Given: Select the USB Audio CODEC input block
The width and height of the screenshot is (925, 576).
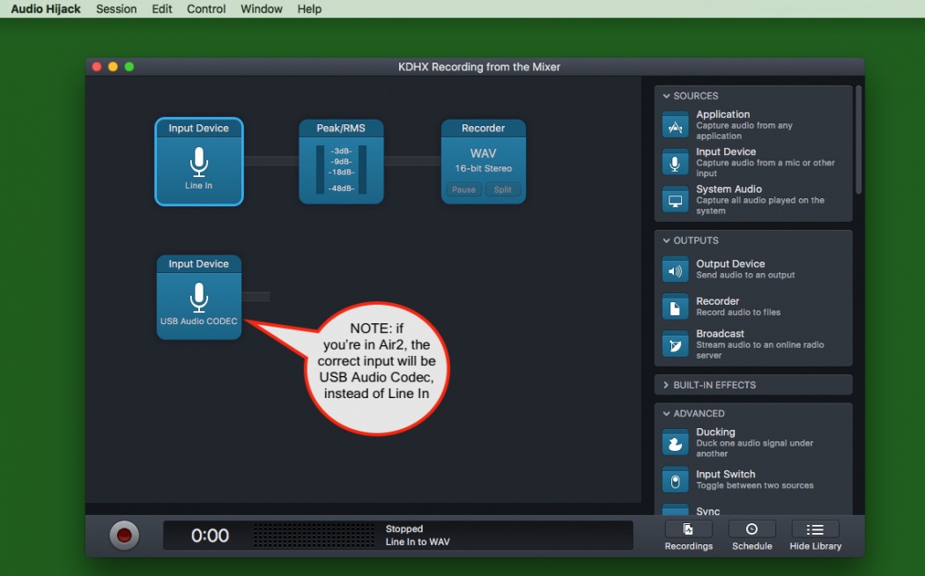Looking at the screenshot, I should (x=199, y=298).
